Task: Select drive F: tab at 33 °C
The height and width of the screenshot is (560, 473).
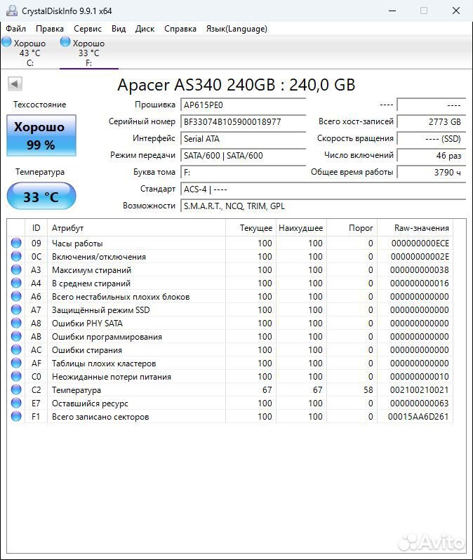Action: coord(88,53)
